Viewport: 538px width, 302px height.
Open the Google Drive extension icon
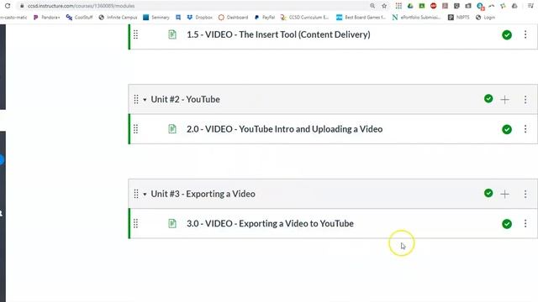tap(410, 6)
